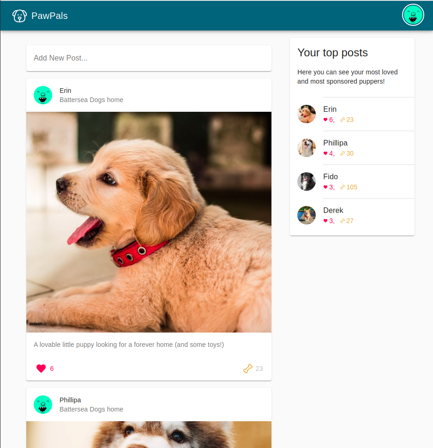Viewport: 433px width, 448px height.
Task: Click the like count 6 on Erin's post
Action: (x=52, y=369)
